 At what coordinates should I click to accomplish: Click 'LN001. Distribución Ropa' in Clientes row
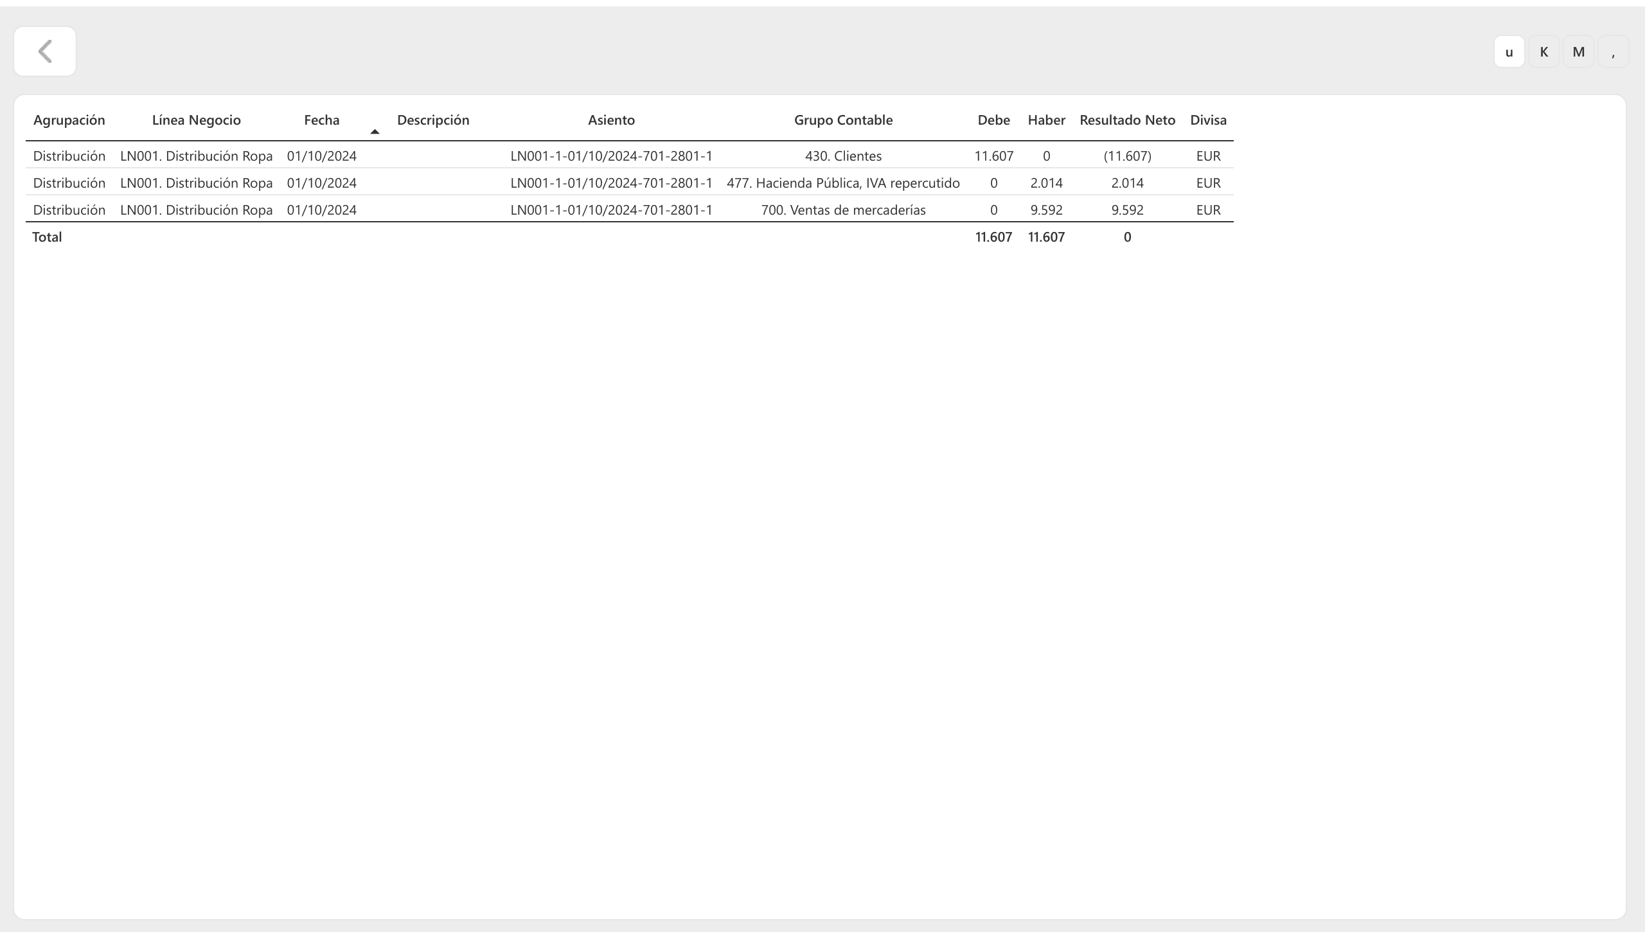[197, 156]
